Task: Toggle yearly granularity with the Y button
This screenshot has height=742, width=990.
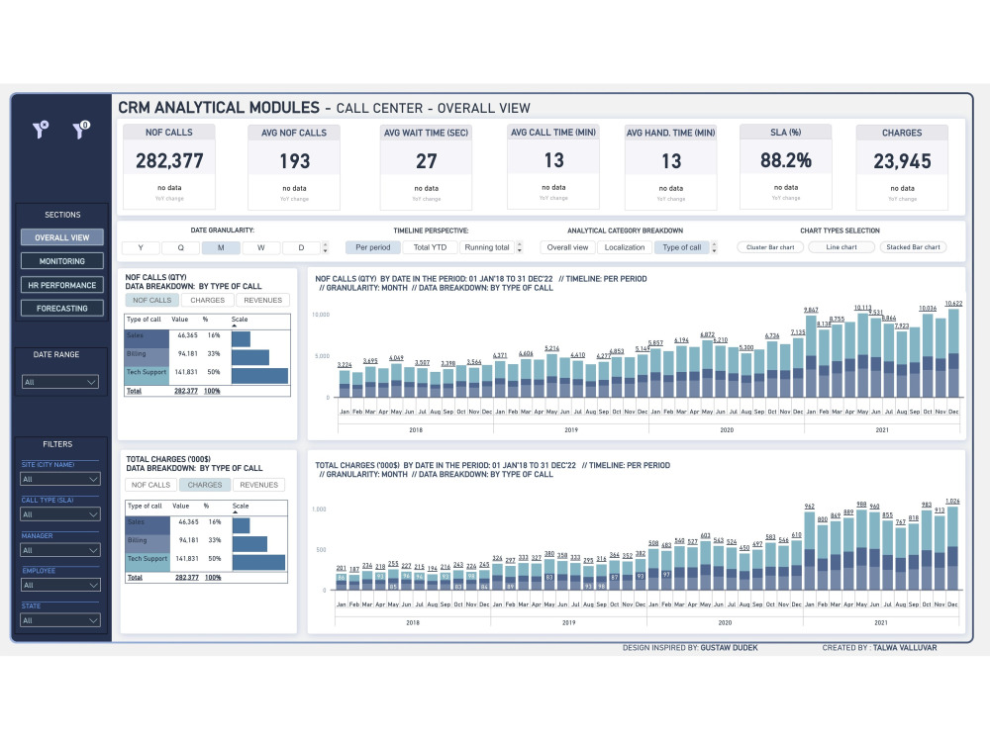Action: click(x=140, y=247)
